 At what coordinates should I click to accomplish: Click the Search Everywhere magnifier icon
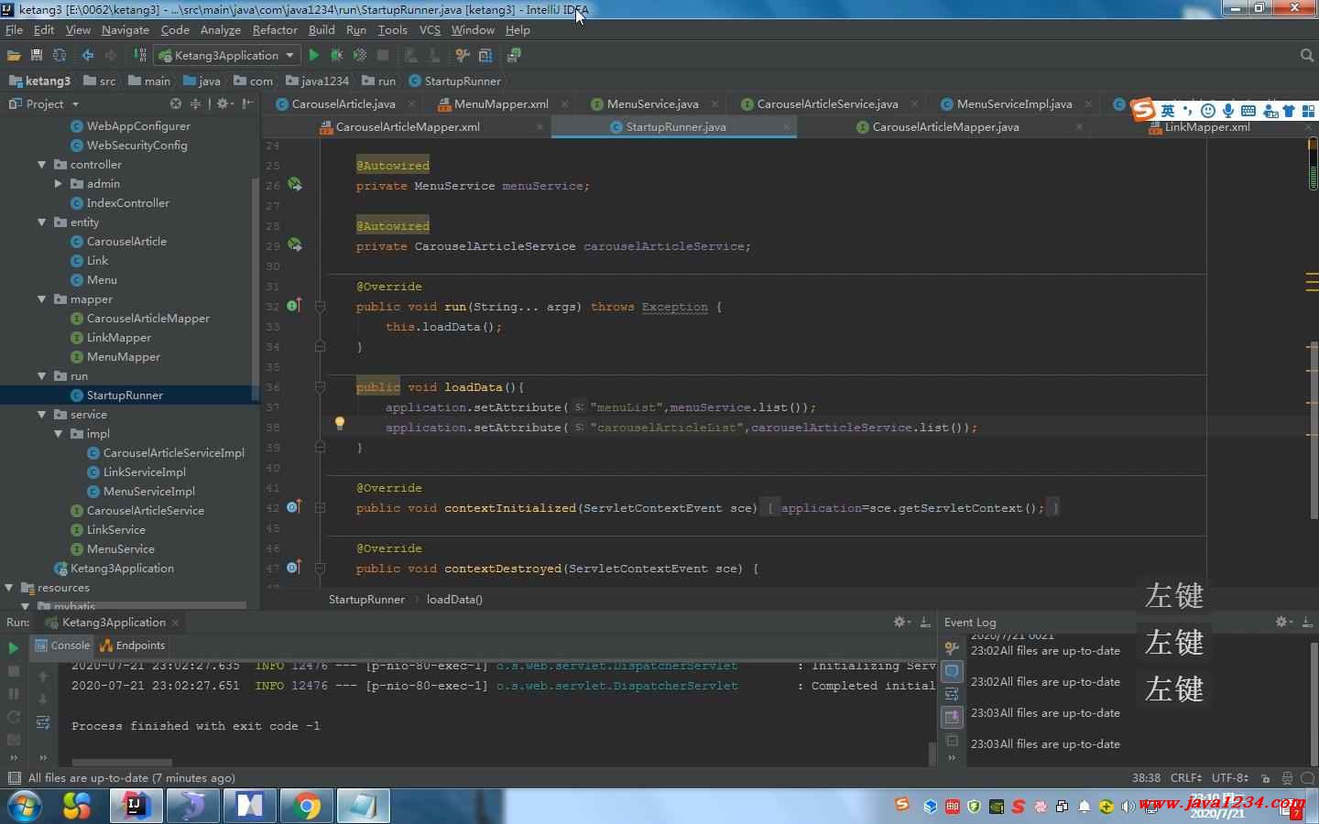tap(1307, 55)
